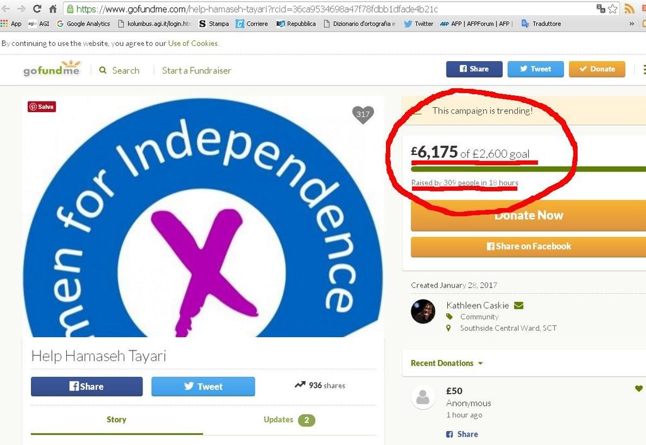The height and width of the screenshot is (445, 646).
Task: Show more bookmarks with the chevron
Action: tap(631, 24)
